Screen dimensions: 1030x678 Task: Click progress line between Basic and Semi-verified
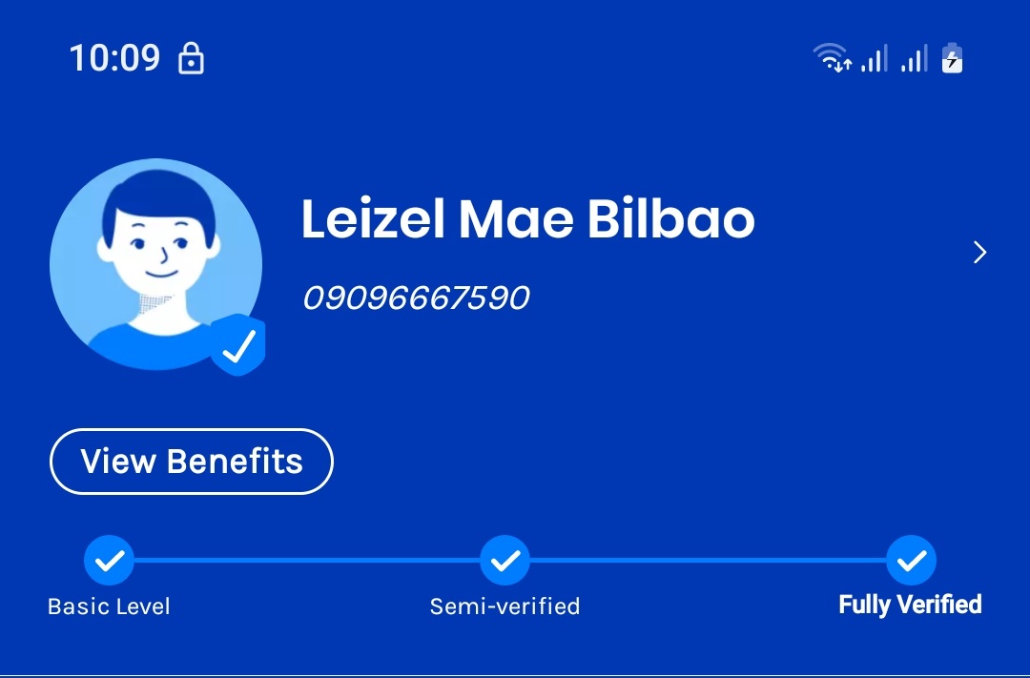[307, 561]
